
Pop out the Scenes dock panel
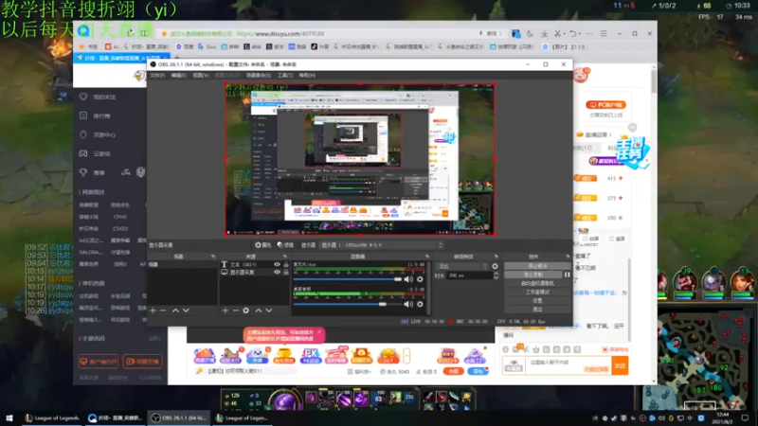tap(212, 257)
